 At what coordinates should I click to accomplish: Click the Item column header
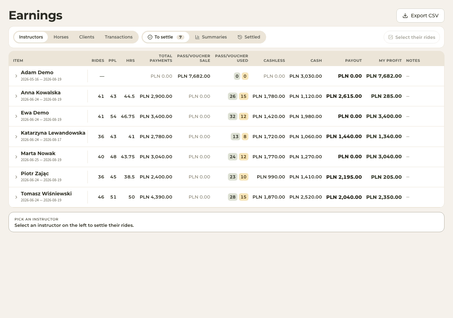tap(18, 61)
